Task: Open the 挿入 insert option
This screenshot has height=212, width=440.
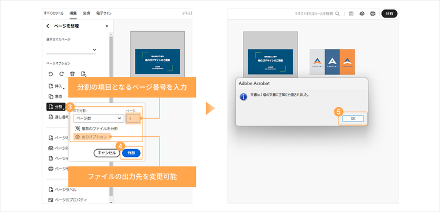Action: [56, 86]
